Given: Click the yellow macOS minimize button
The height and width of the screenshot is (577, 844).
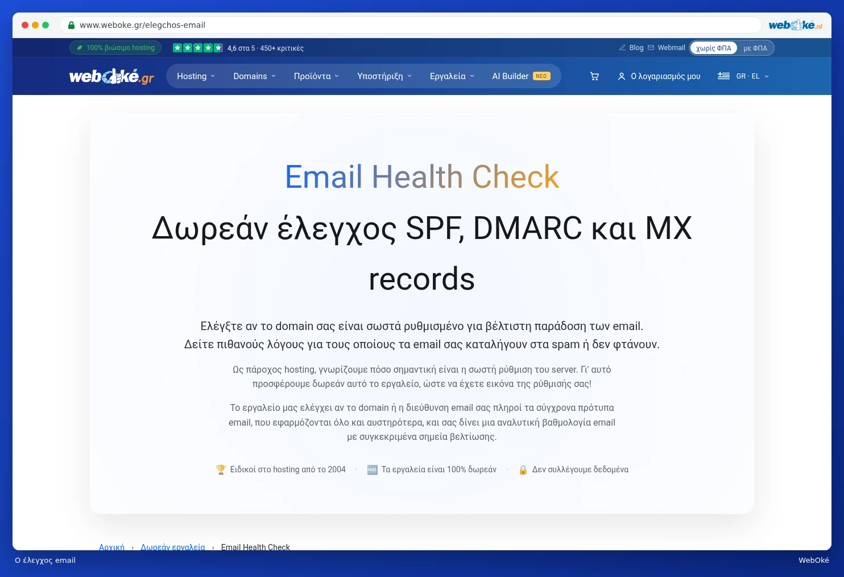Looking at the screenshot, I should click(35, 25).
